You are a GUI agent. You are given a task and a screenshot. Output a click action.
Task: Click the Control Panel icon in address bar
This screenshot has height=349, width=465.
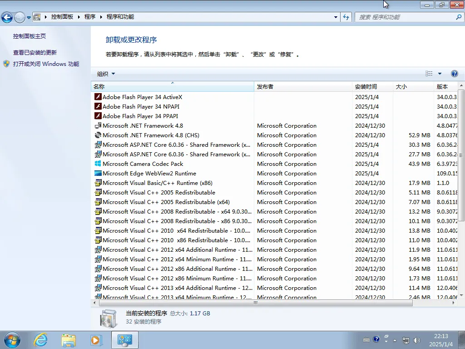pyautogui.click(x=37, y=17)
